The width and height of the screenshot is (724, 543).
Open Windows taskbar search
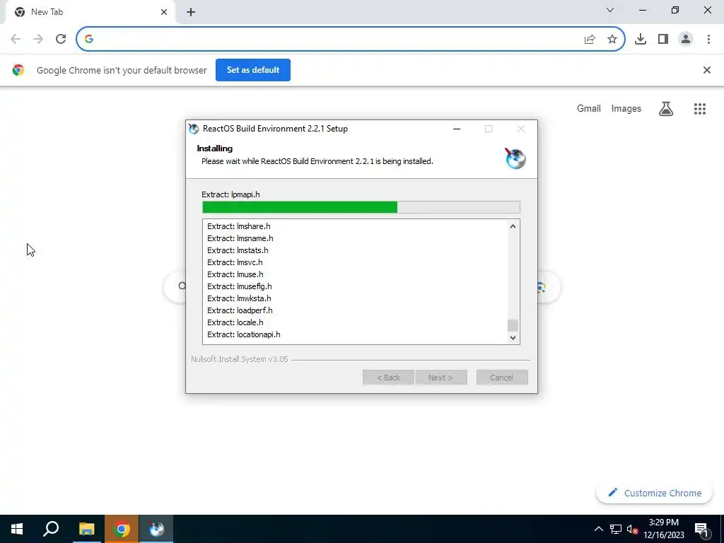[51, 529]
